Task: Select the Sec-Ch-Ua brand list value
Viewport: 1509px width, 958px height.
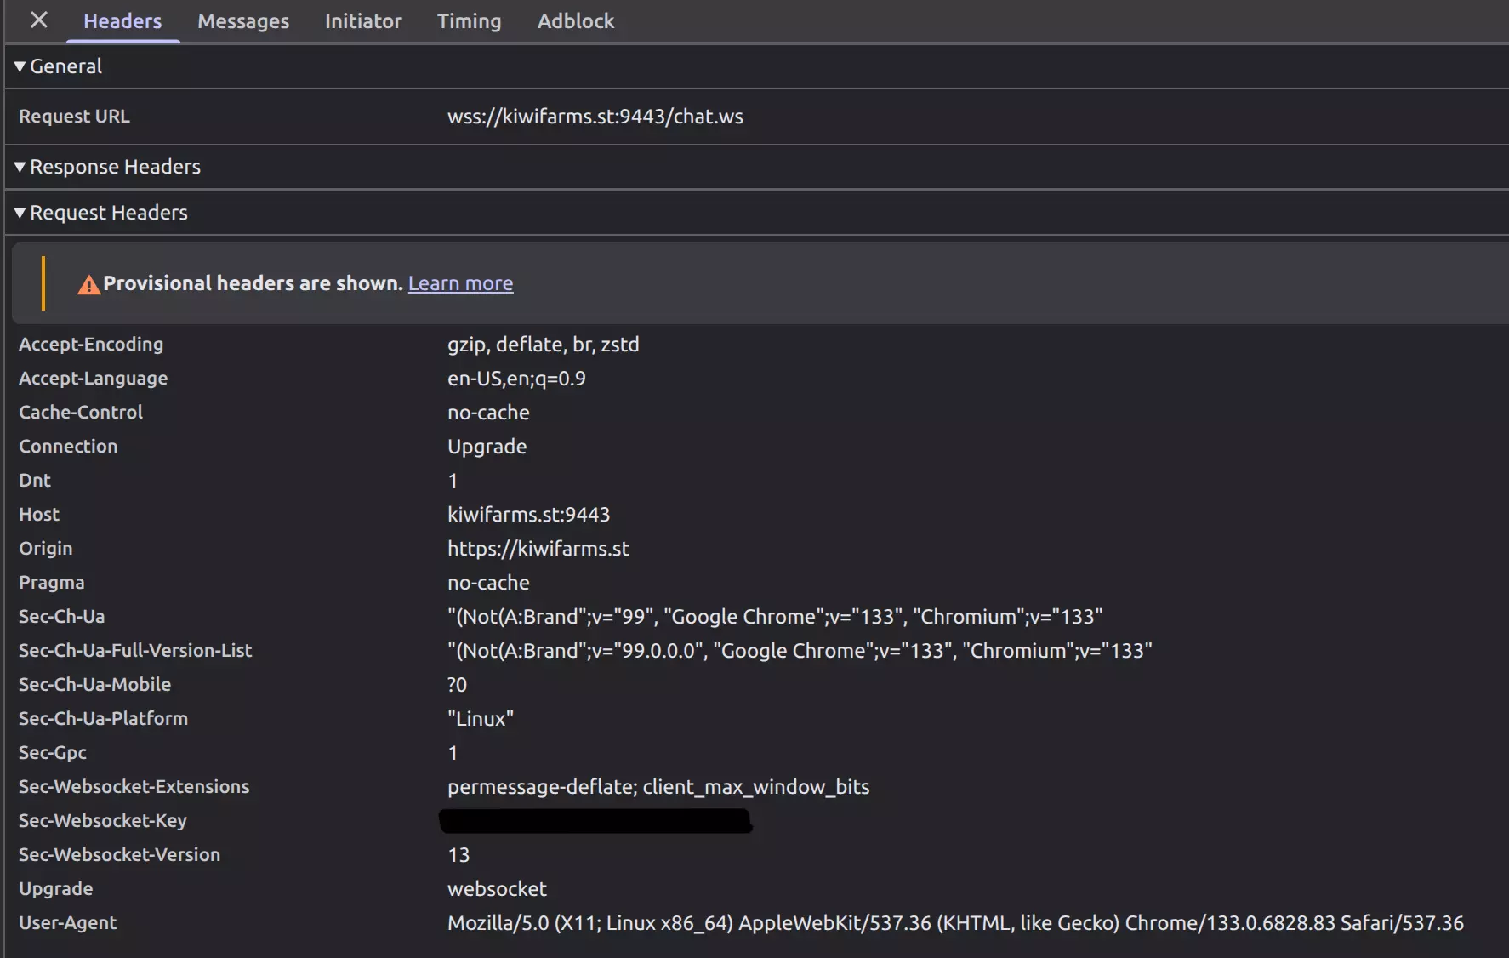Action: pyautogui.click(x=776, y=617)
